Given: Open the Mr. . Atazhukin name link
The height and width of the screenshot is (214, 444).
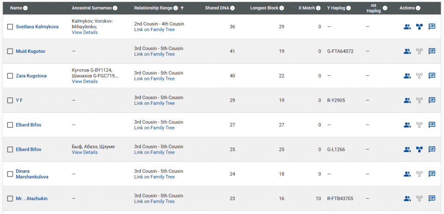Looking at the screenshot, I should pyautogui.click(x=32, y=198).
